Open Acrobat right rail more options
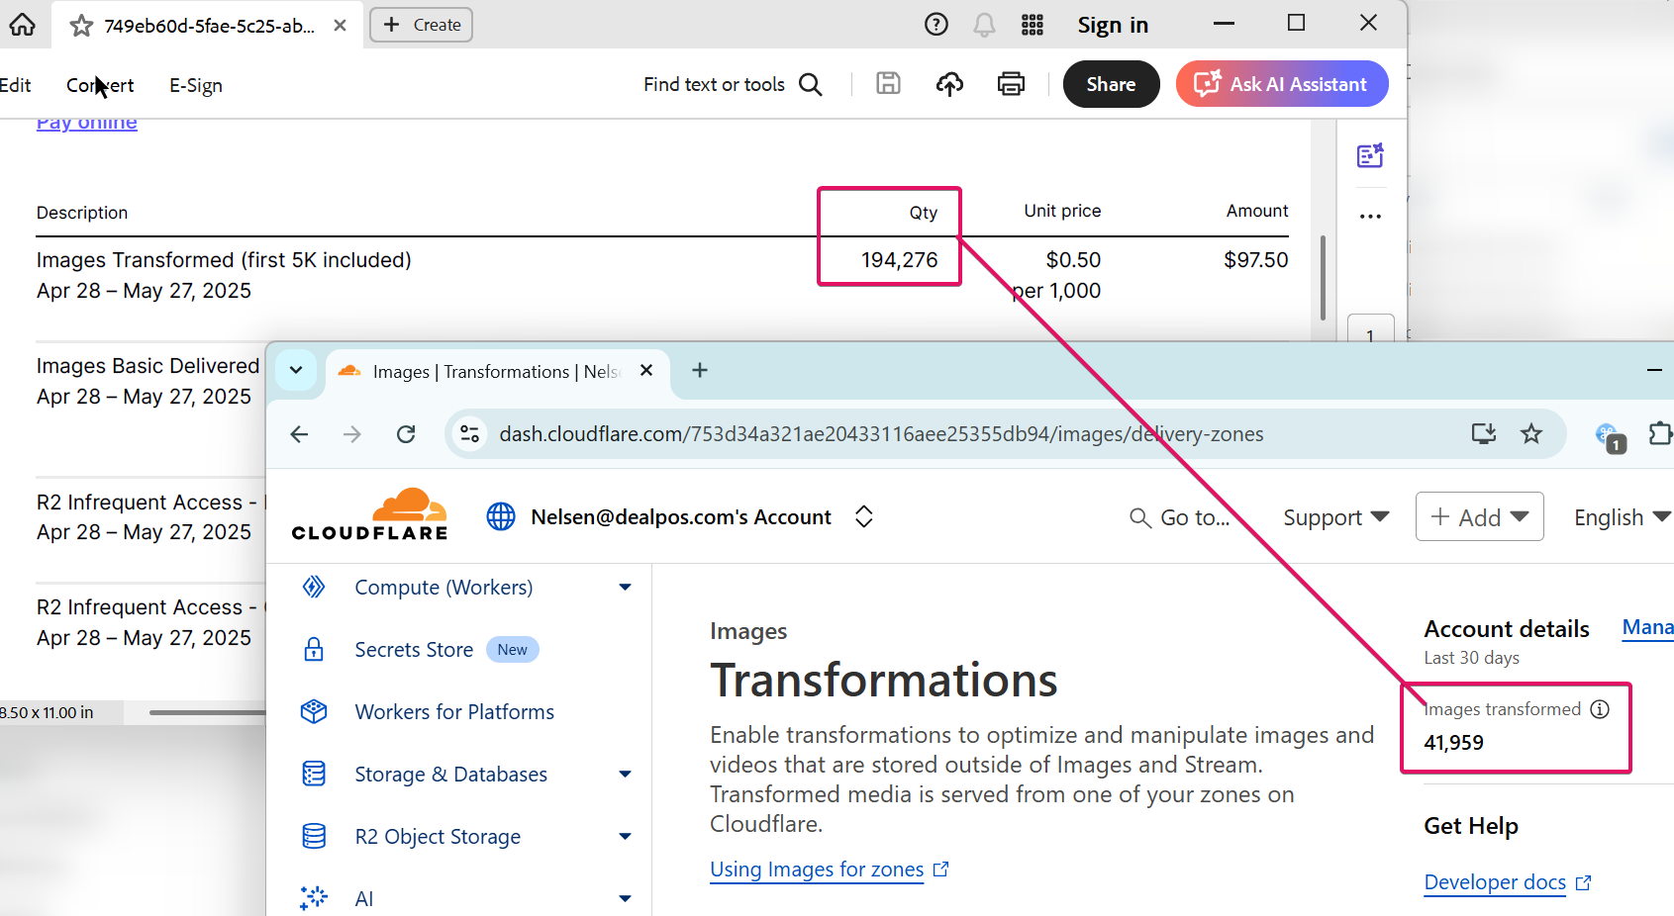Viewport: 1674px width, 916px height. (1370, 216)
